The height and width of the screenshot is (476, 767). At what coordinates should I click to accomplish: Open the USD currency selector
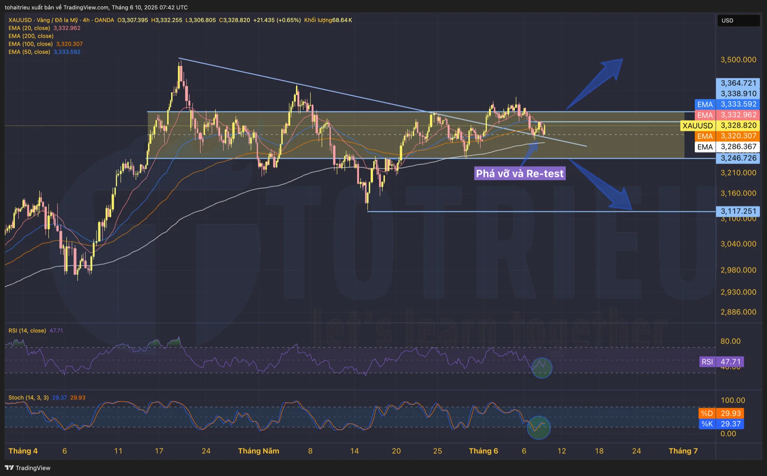(x=739, y=20)
